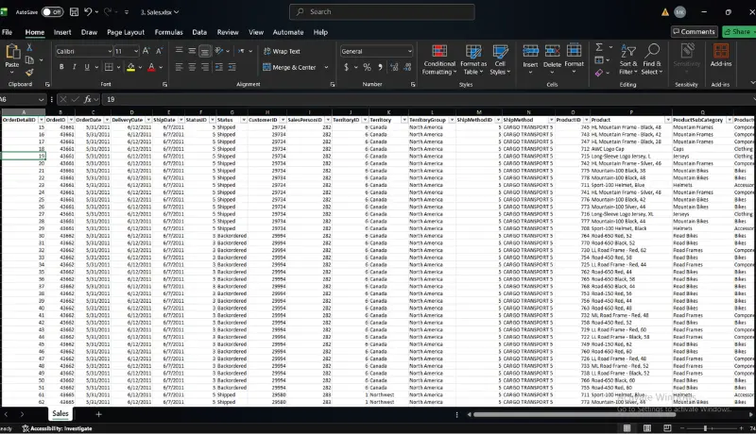Viewport: 756px width, 434px height.
Task: Click the AutoSum sigma icon
Action: [x=599, y=47]
